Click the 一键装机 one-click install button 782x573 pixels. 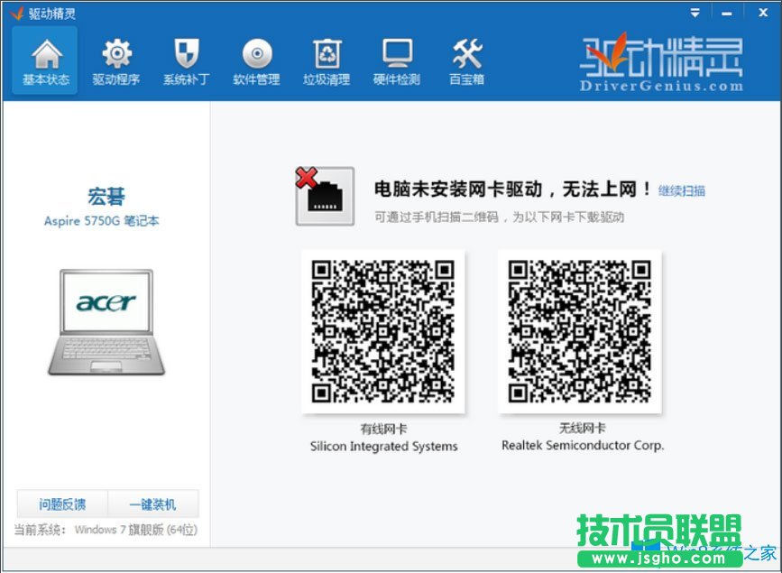pyautogui.click(x=153, y=504)
